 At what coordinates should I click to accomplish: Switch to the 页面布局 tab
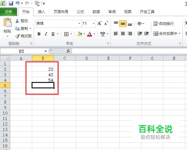(x=61, y=12)
